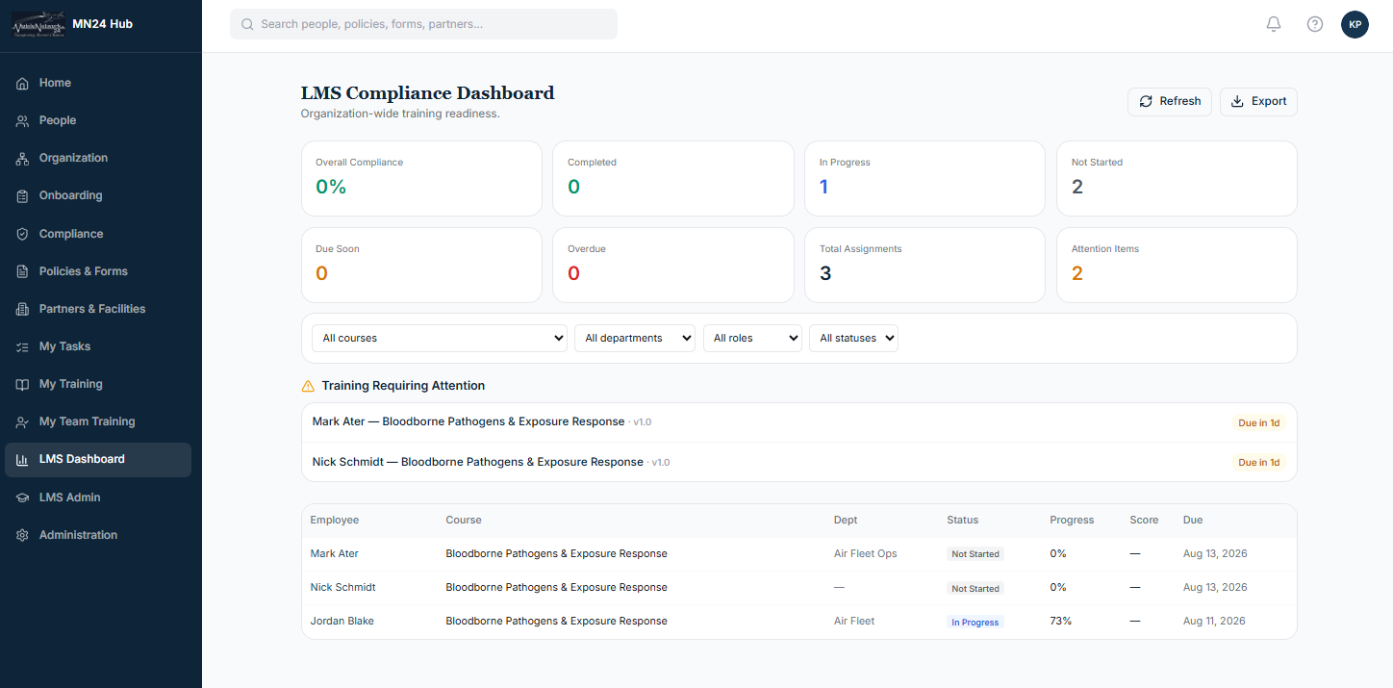Viewport: 1393px width, 688px height.
Task: Click the Status column header
Action: point(962,520)
